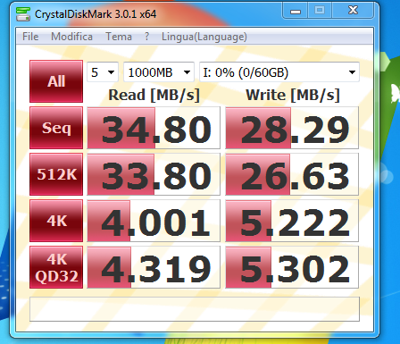Start the Seq sequential test
The image size is (400, 344).
[56, 128]
